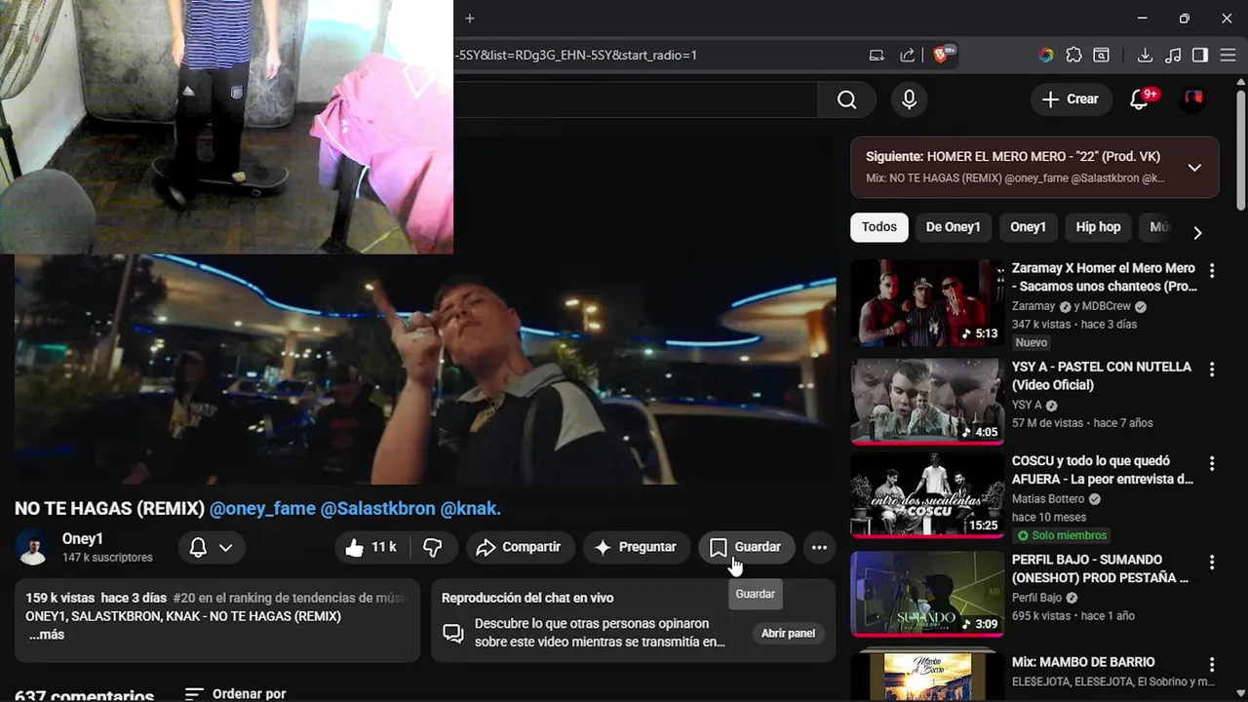Toggle the browser sidebar panel icon
The width and height of the screenshot is (1248, 702).
[1200, 56]
